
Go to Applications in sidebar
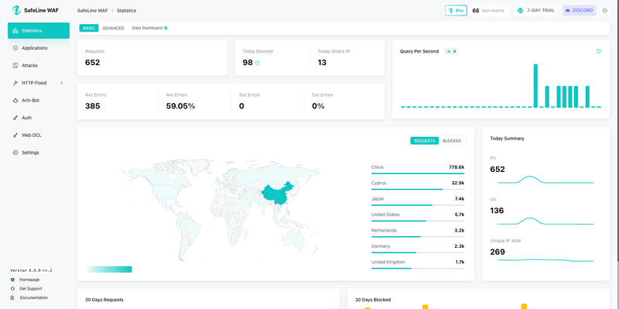[39, 48]
